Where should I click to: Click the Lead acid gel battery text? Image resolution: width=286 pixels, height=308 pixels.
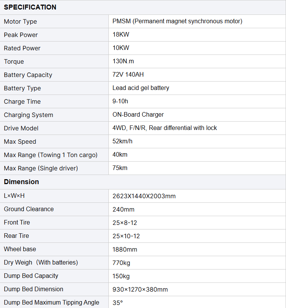pos(141,88)
